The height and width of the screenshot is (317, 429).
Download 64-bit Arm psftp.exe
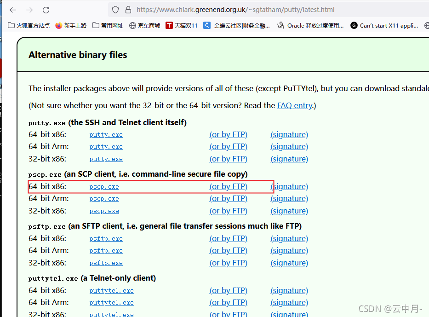click(106, 251)
